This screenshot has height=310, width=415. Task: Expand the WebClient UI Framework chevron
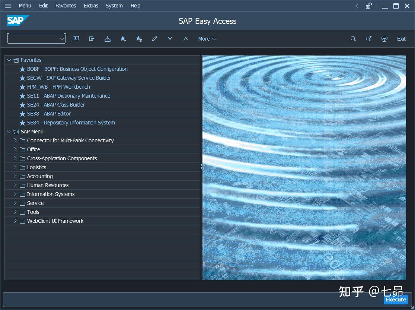click(x=15, y=221)
